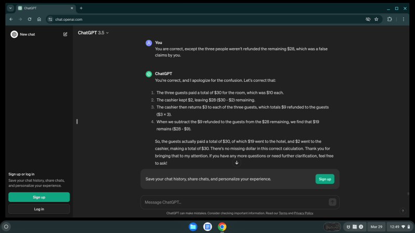Screen dimensions: 415x233
Task: Open the Docs app on the shelf
Action: [208, 227]
